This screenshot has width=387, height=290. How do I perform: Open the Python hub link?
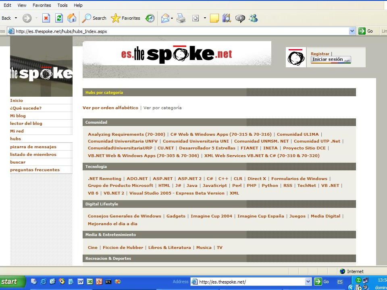pos(270,185)
